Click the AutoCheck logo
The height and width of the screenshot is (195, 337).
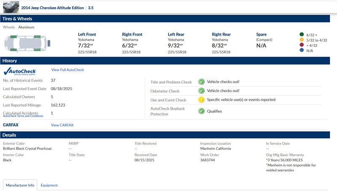20,71
